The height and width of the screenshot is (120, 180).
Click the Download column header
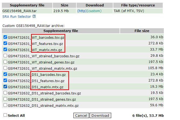(95, 5)
